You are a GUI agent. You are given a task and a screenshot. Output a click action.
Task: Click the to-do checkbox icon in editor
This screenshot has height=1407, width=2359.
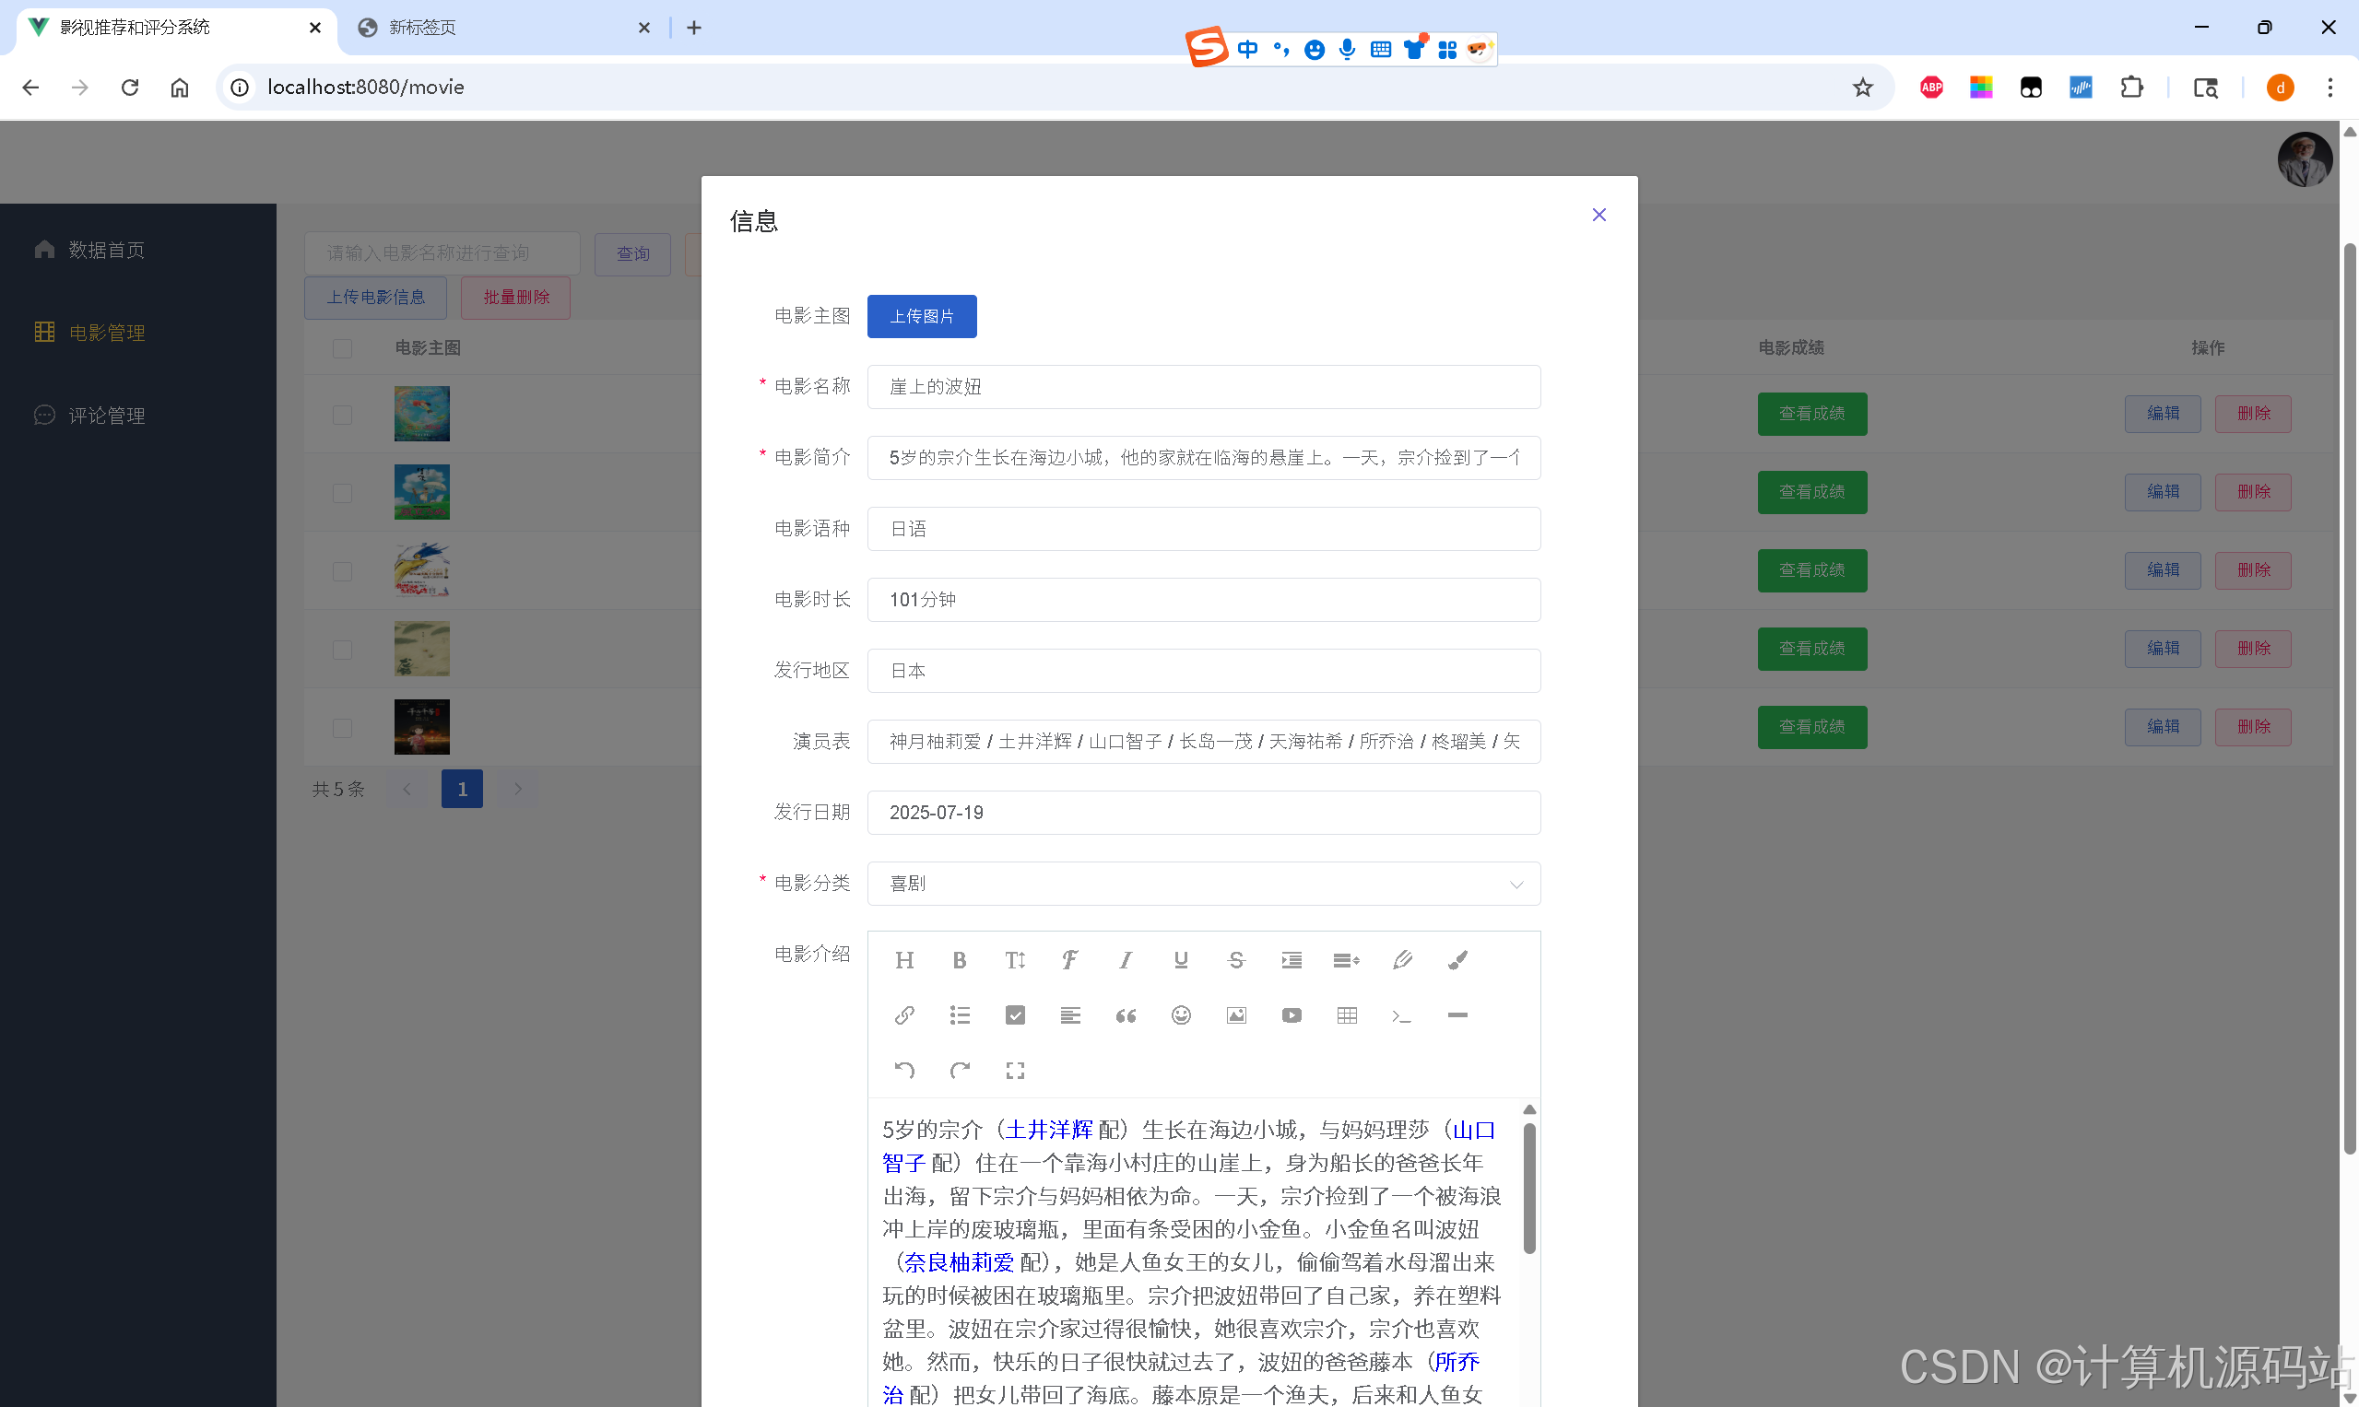(x=1015, y=1015)
